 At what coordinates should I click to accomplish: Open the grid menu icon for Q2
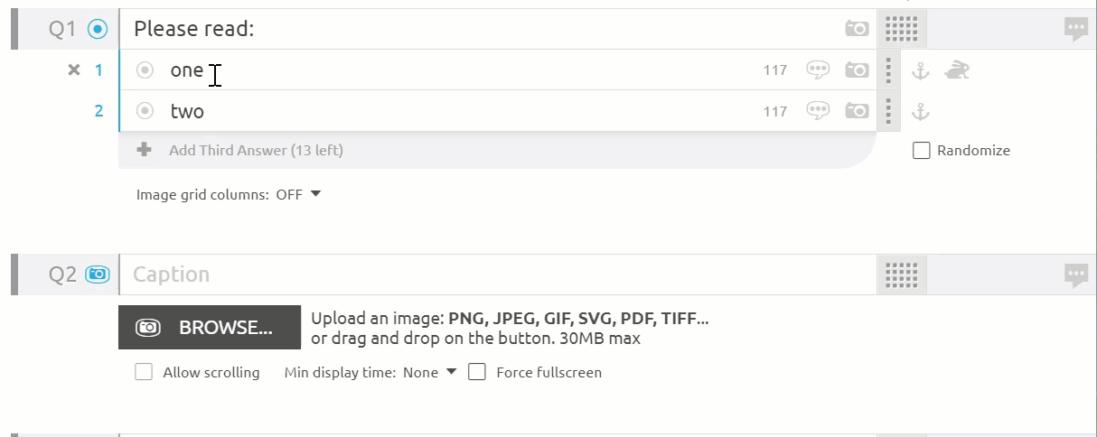[901, 274]
